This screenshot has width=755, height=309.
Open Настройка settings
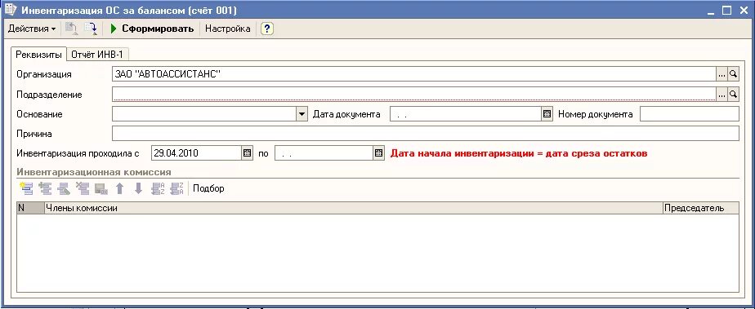(x=228, y=29)
